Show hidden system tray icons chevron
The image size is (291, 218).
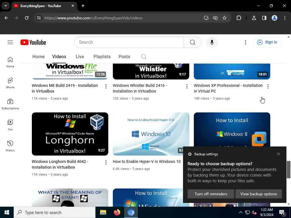[x=240, y=212]
